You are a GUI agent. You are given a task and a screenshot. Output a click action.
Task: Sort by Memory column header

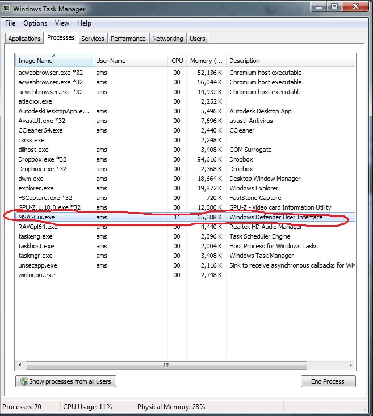tap(207, 61)
